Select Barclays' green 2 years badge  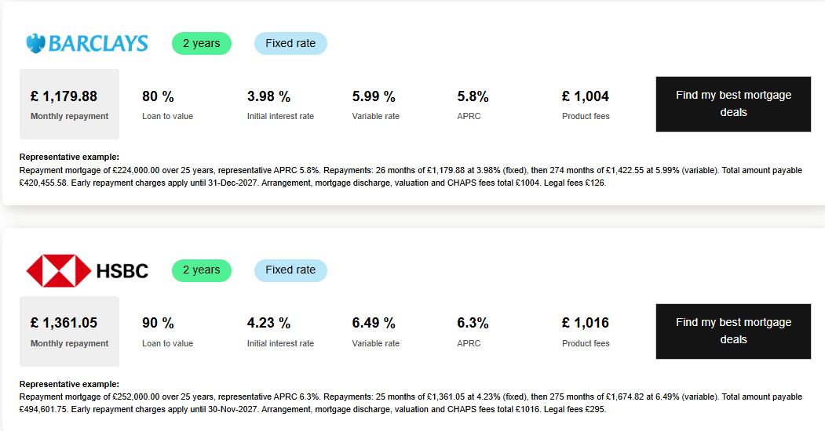point(202,43)
